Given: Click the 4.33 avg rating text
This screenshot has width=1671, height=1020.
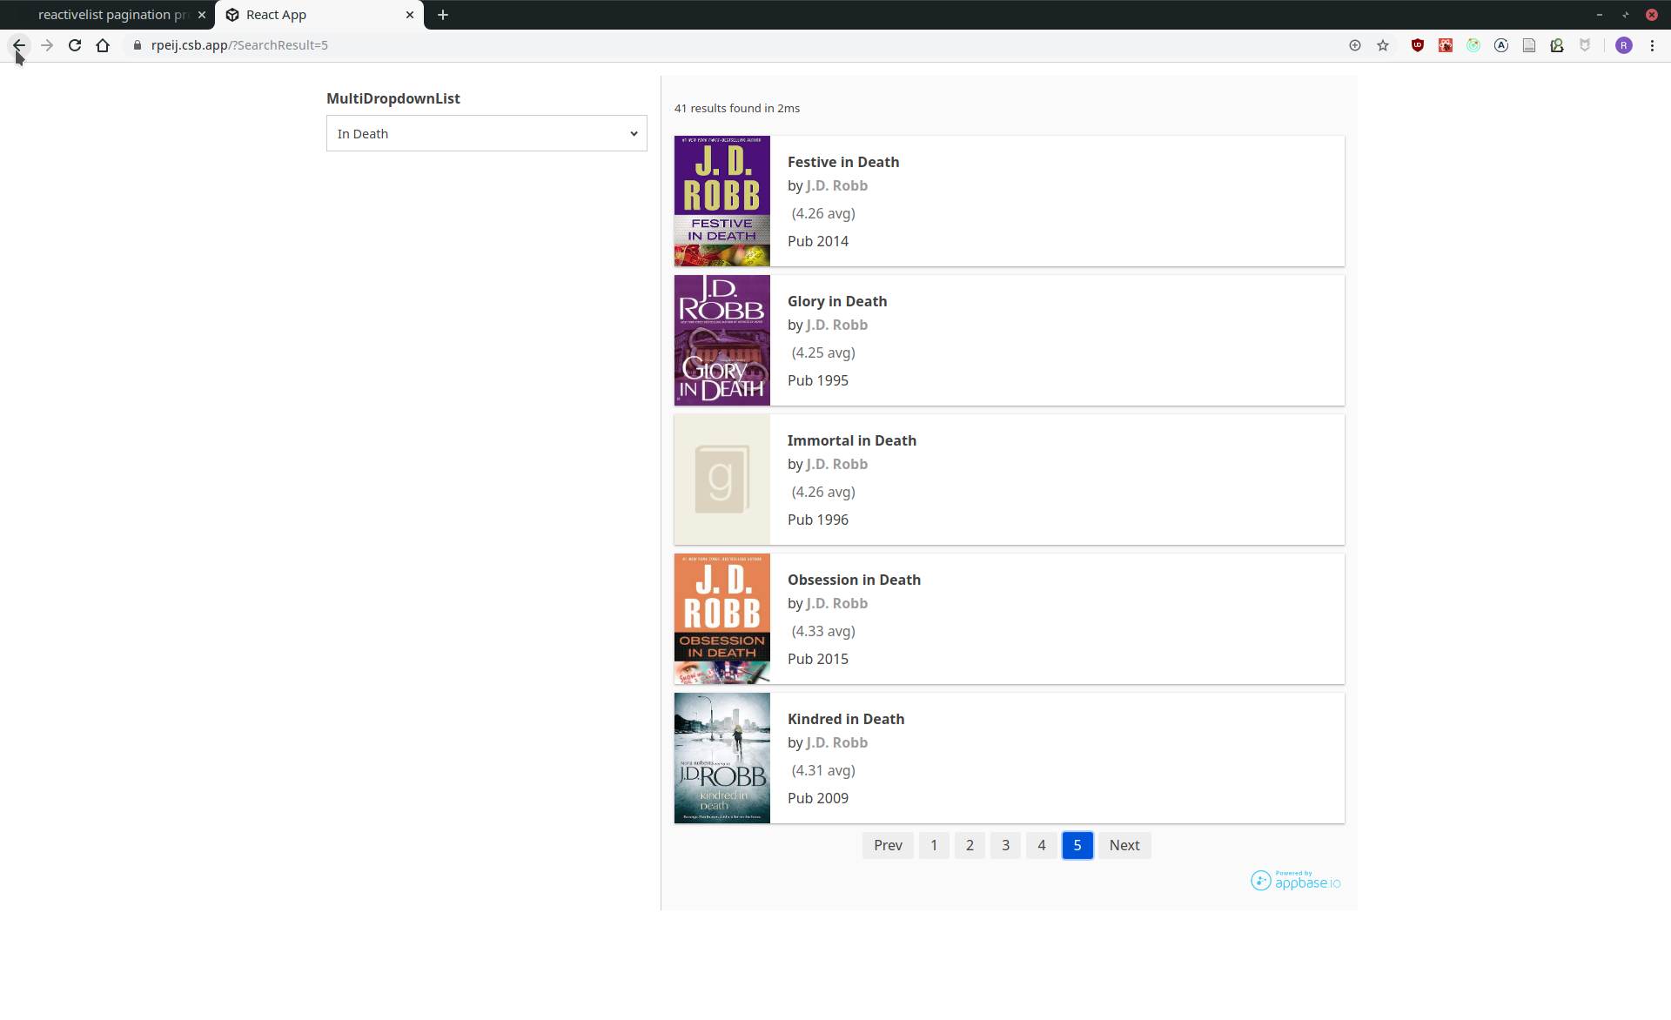Looking at the screenshot, I should pyautogui.click(x=823, y=631).
